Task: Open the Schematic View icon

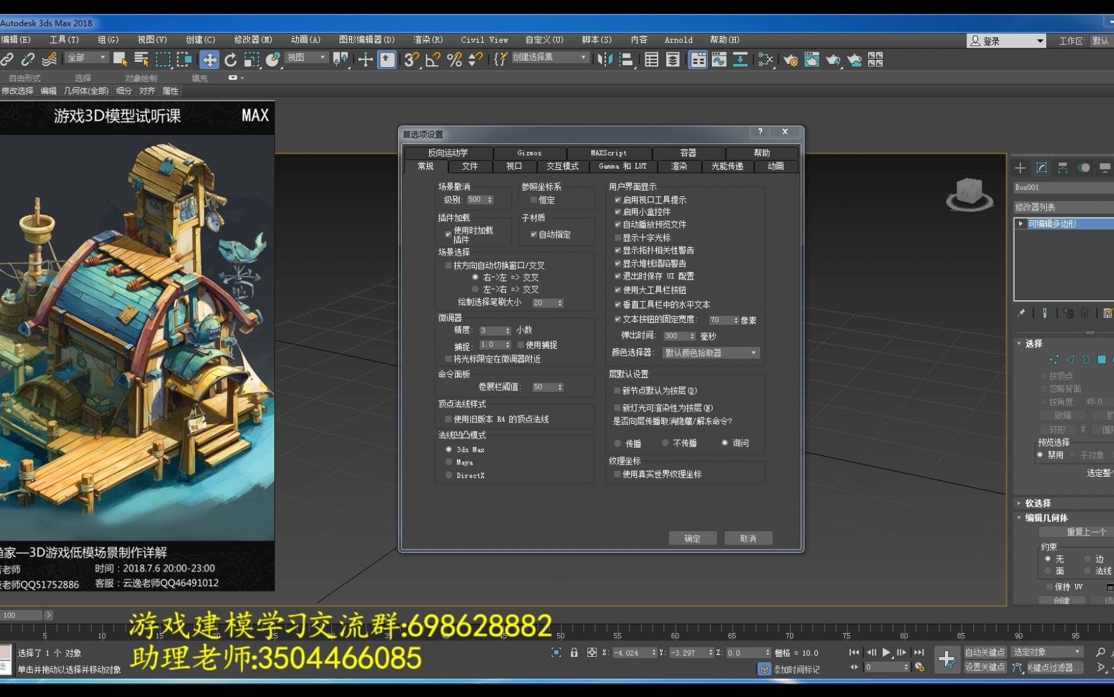Action: pos(740,60)
